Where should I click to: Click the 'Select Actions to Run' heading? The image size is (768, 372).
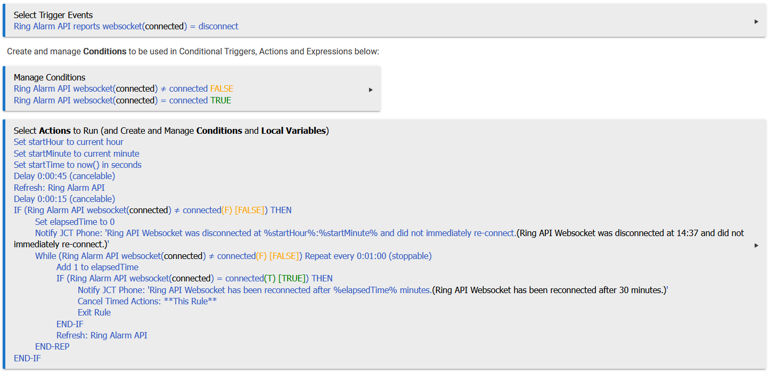(171, 131)
